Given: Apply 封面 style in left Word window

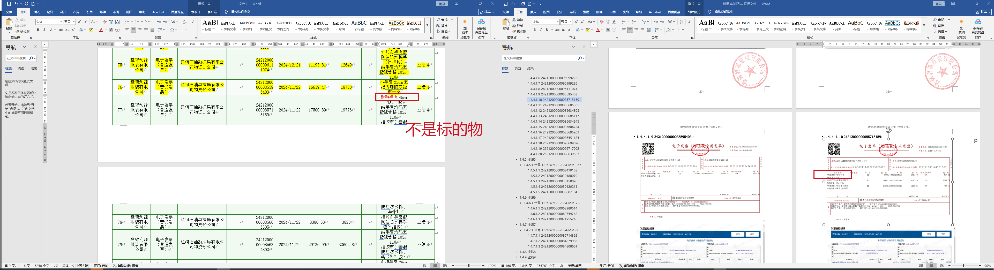Looking at the screenshot, I should click(340, 25).
